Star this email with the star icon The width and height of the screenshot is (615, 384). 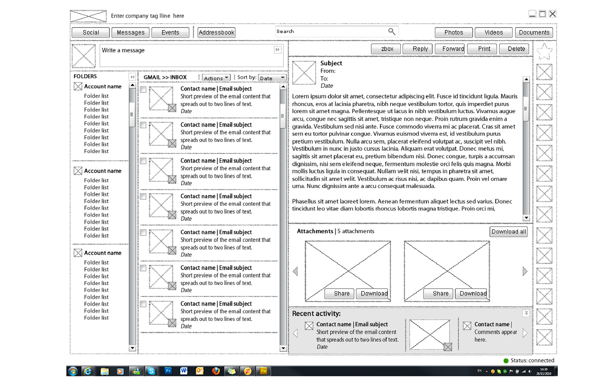pyautogui.click(x=544, y=51)
